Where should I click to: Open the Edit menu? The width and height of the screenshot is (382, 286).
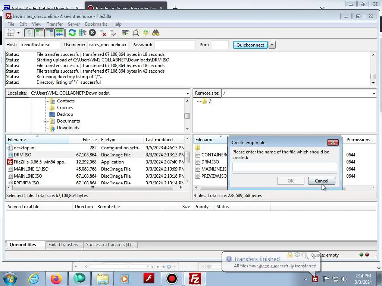coord(23,24)
